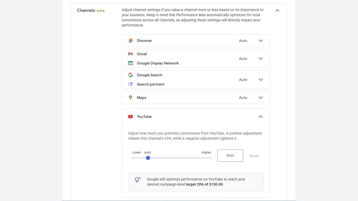358x201 pixels.
Task: Click the Reset button
Action: [x=254, y=156]
